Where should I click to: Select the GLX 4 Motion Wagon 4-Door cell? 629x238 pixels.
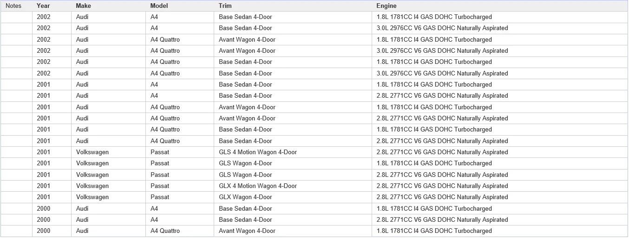(293, 186)
